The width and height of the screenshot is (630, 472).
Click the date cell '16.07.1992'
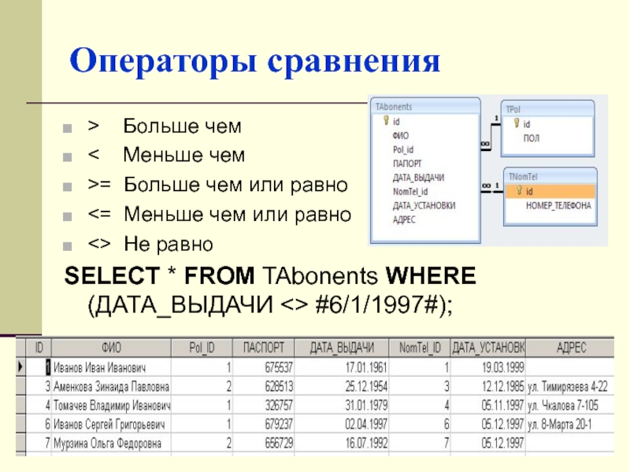pyautogui.click(x=342, y=443)
